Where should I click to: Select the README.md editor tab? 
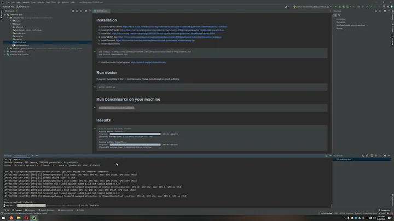click(102, 11)
